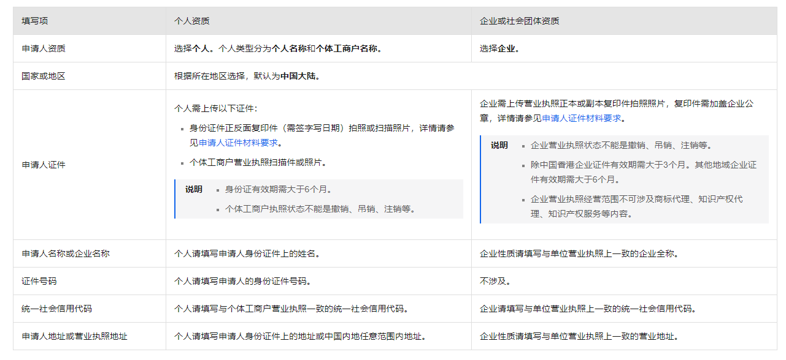Click text 根据所在地区选择，默认为中国大陆

pos(247,76)
